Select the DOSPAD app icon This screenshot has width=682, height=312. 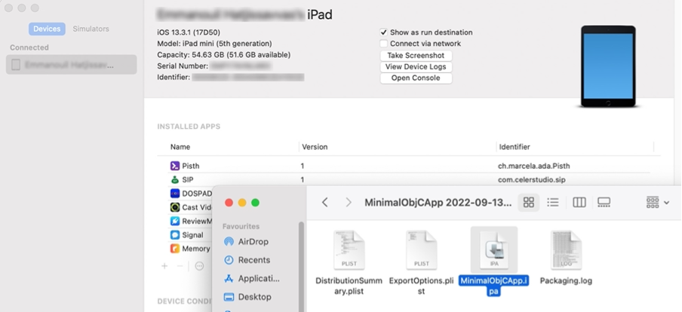175,194
